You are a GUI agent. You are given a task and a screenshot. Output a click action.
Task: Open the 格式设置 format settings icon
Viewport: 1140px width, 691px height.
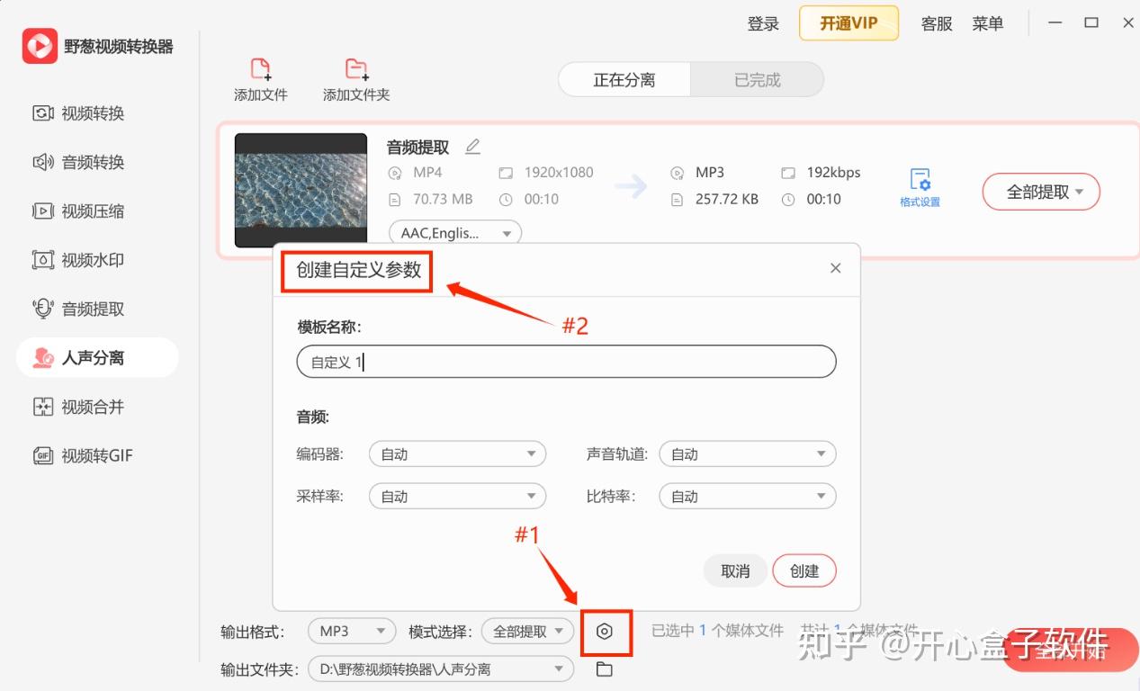[920, 187]
